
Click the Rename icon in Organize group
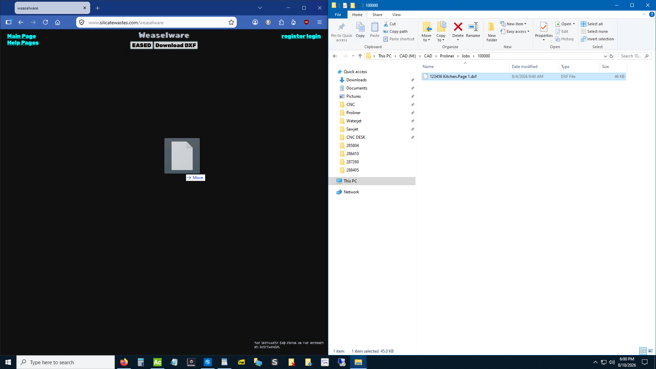[473, 27]
